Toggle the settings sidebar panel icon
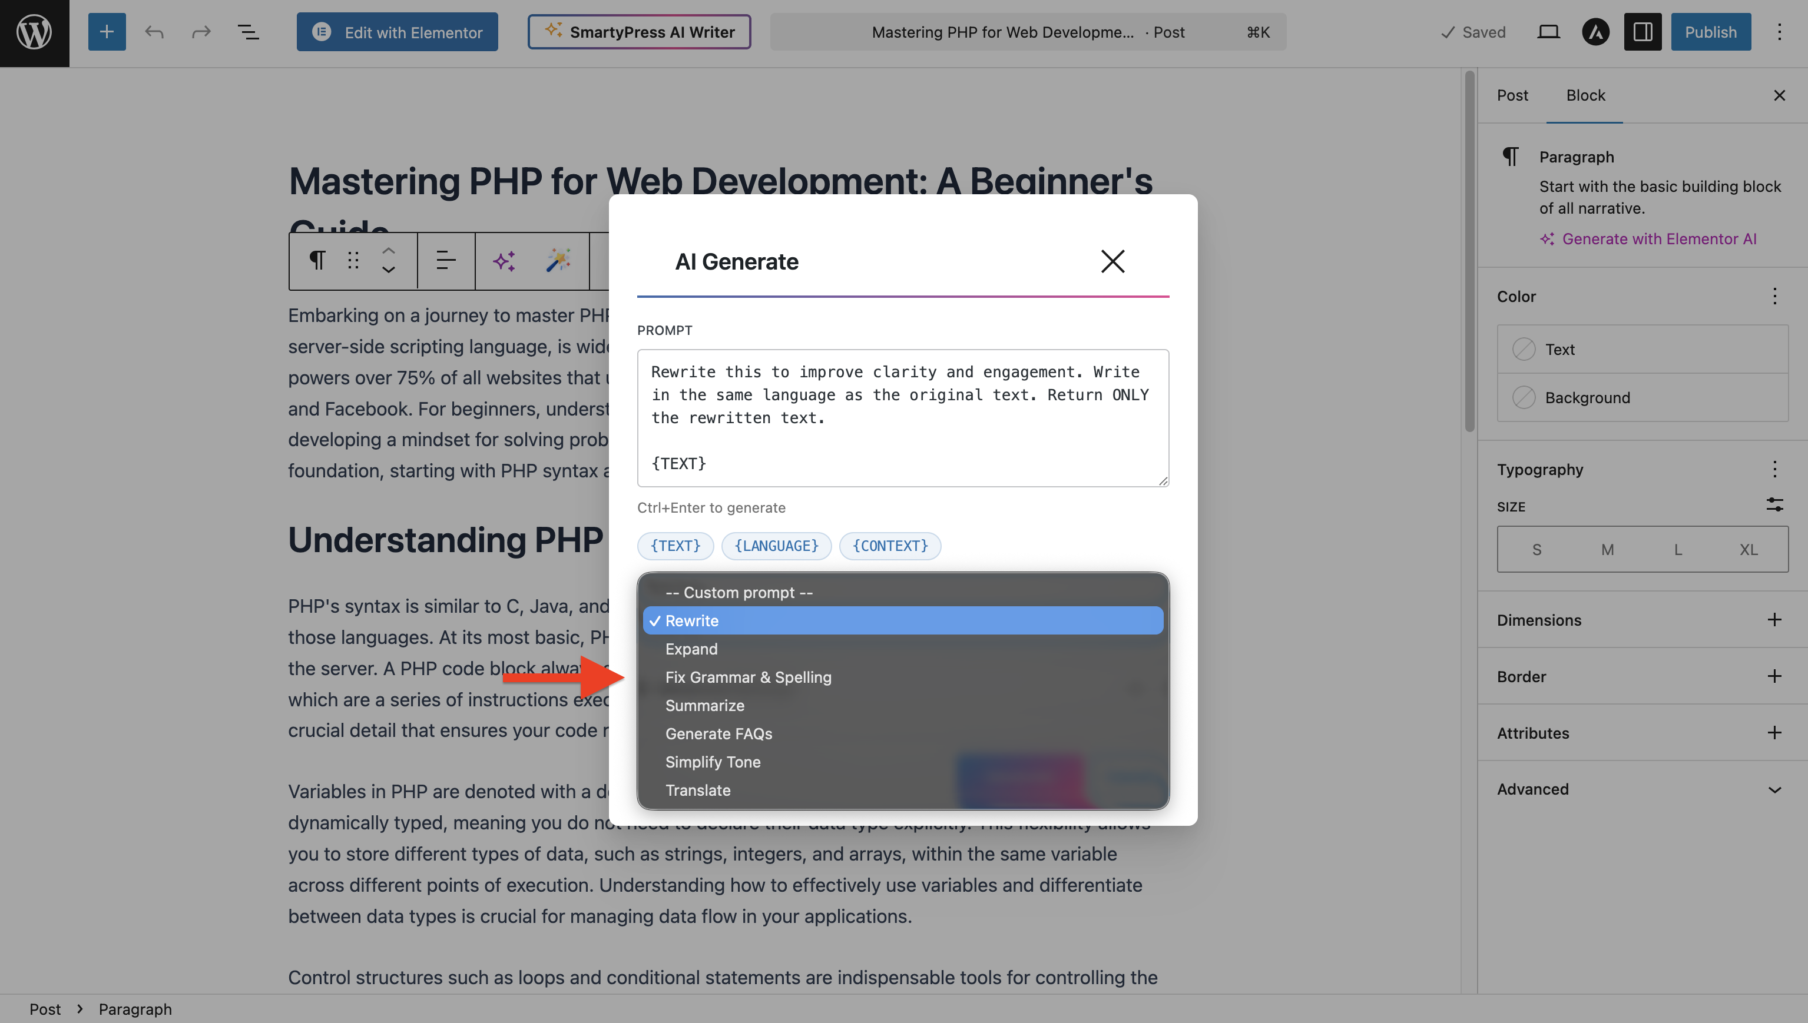The height and width of the screenshot is (1023, 1808). click(x=1642, y=32)
